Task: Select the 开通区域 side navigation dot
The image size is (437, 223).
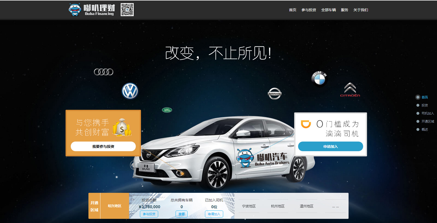Action: click(418, 122)
